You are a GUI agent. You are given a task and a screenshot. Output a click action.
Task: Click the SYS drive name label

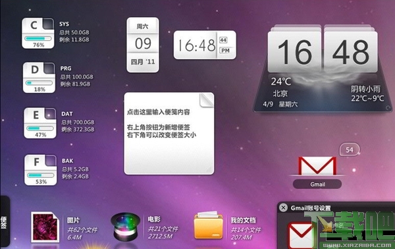(x=64, y=24)
